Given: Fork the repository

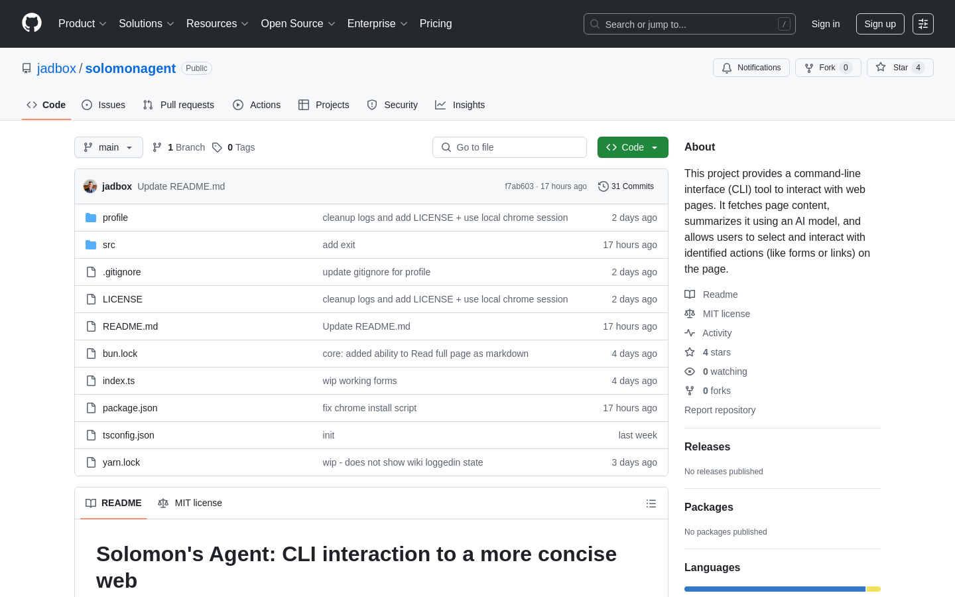Looking at the screenshot, I should 828,68.
